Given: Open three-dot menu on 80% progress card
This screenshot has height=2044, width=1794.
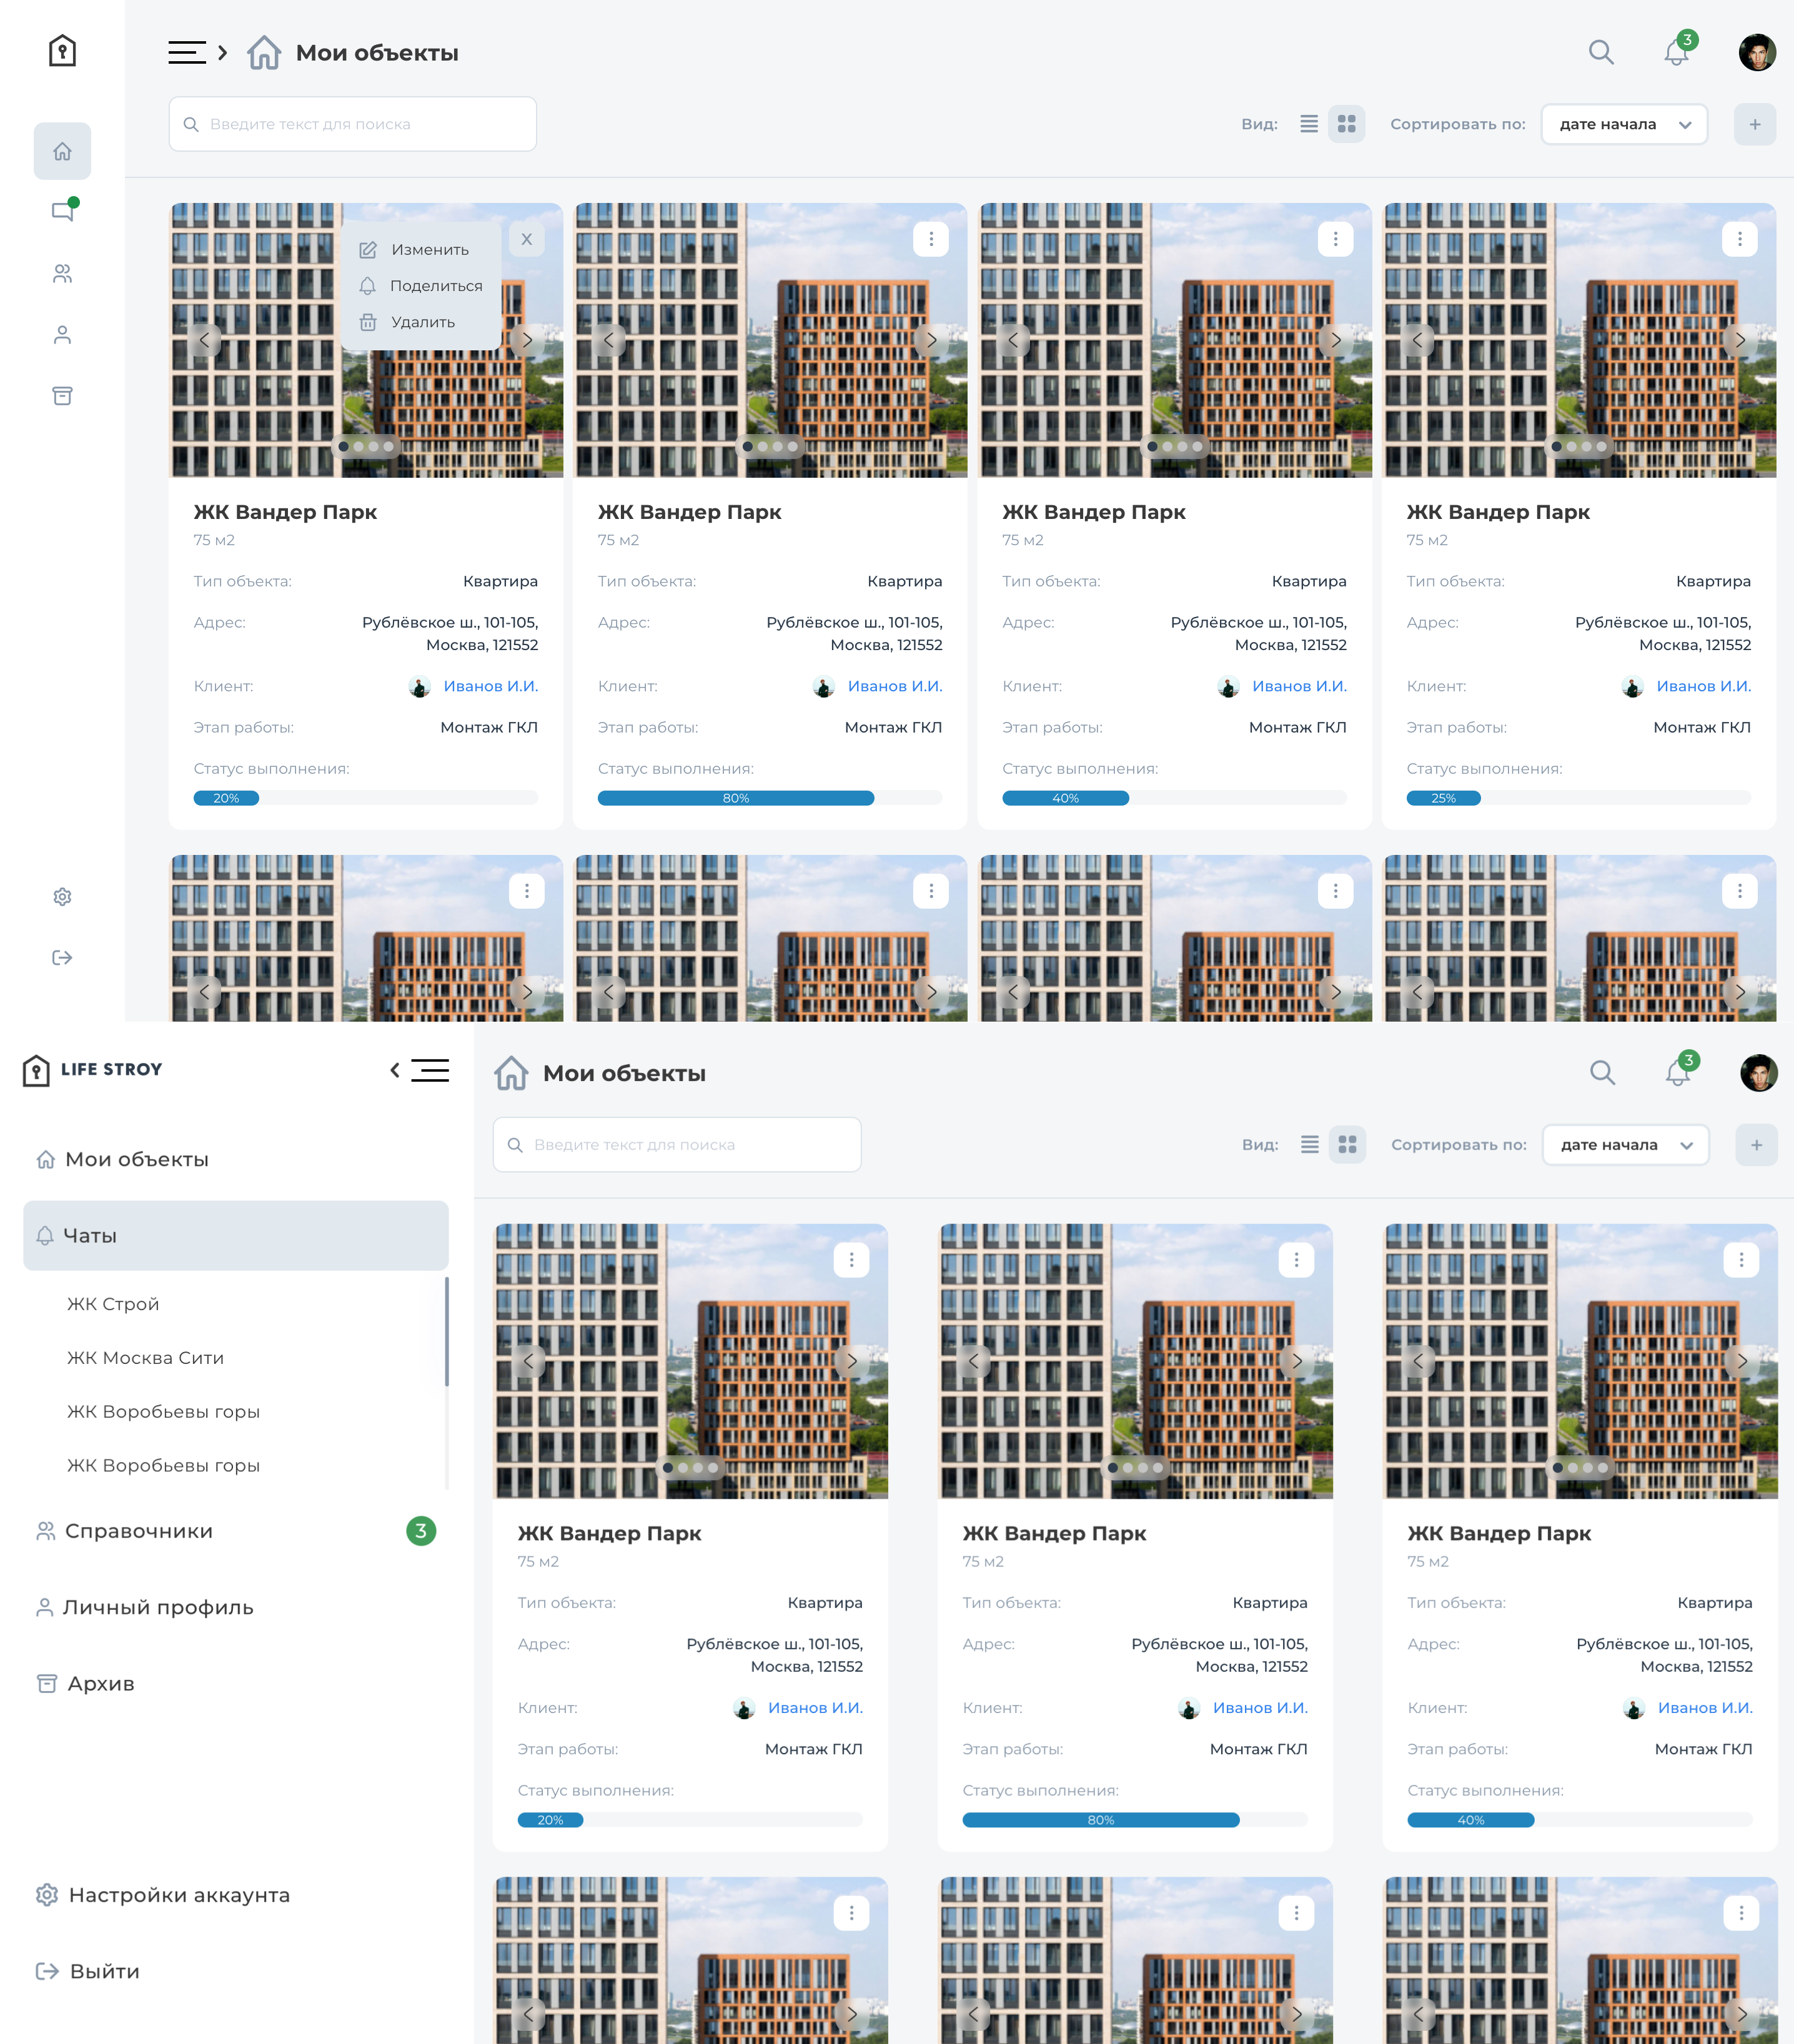Looking at the screenshot, I should [931, 239].
